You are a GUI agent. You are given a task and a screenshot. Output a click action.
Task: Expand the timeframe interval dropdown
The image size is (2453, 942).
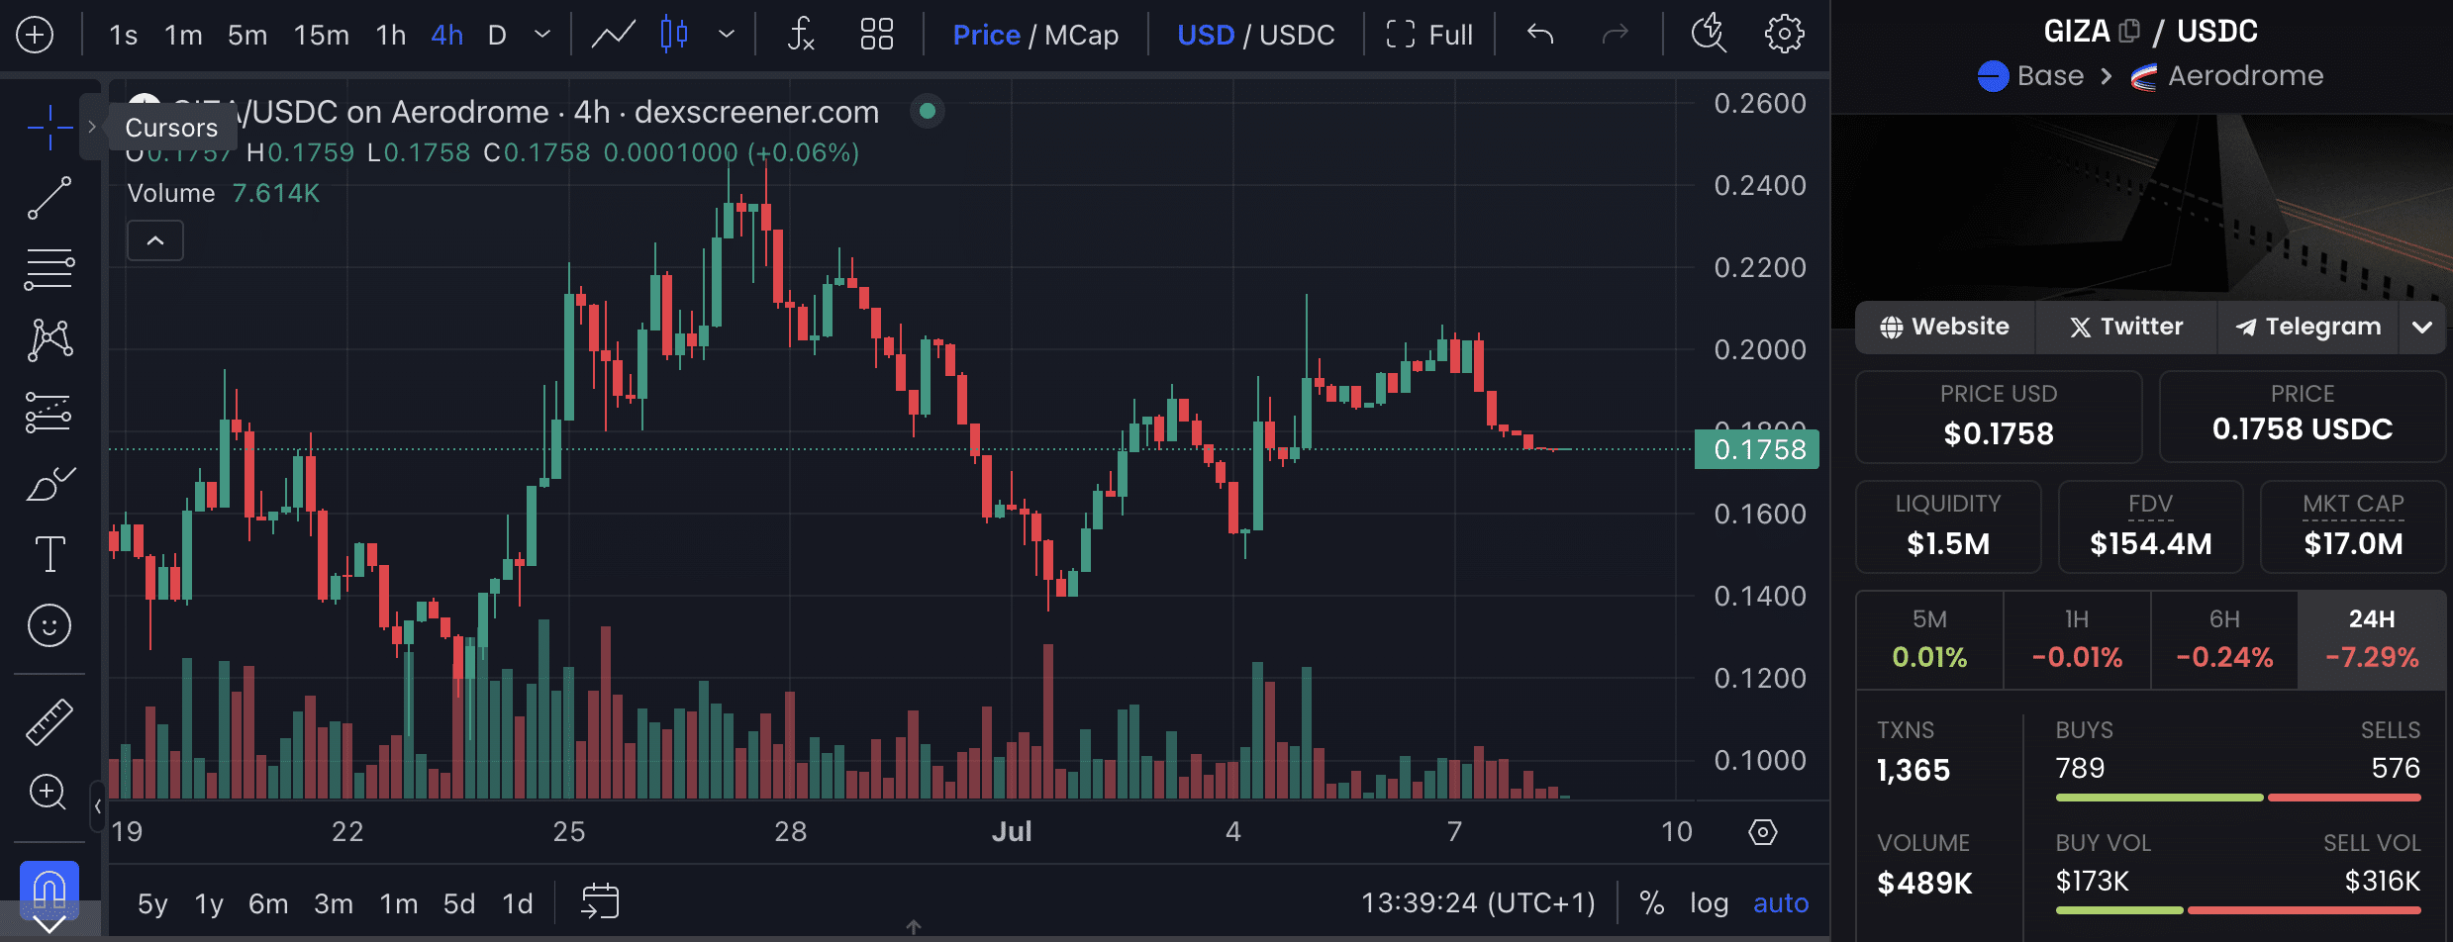pos(542,35)
